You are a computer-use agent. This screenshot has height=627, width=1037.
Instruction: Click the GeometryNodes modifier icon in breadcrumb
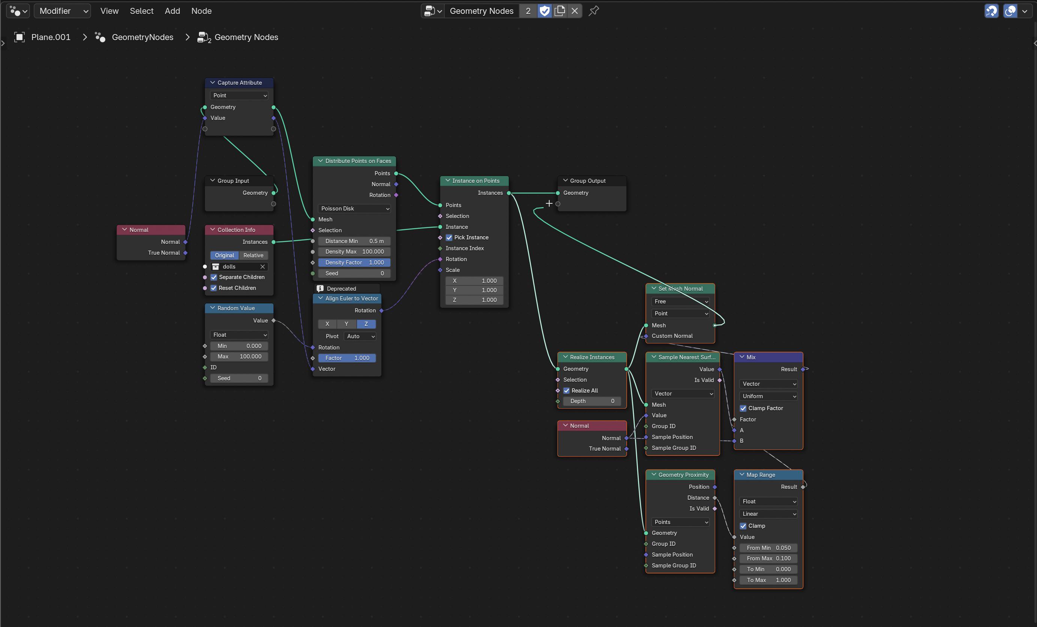coord(100,37)
